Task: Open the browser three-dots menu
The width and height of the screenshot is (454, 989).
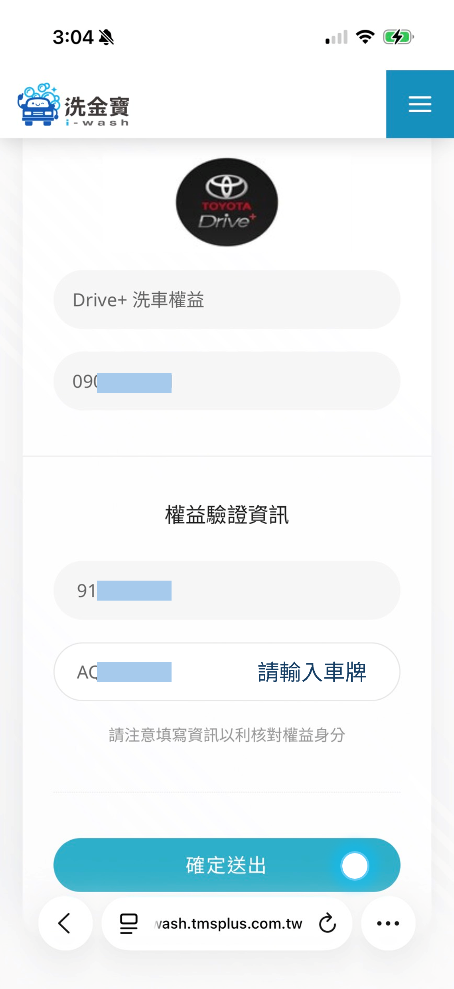Action: pyautogui.click(x=388, y=923)
